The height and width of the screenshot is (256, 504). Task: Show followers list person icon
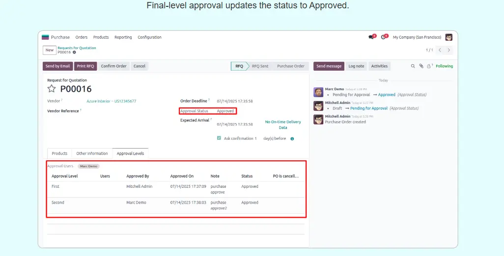click(x=428, y=66)
